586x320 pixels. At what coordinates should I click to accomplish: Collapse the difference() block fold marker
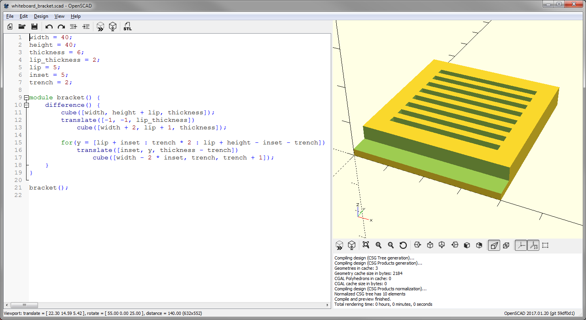tap(26, 105)
